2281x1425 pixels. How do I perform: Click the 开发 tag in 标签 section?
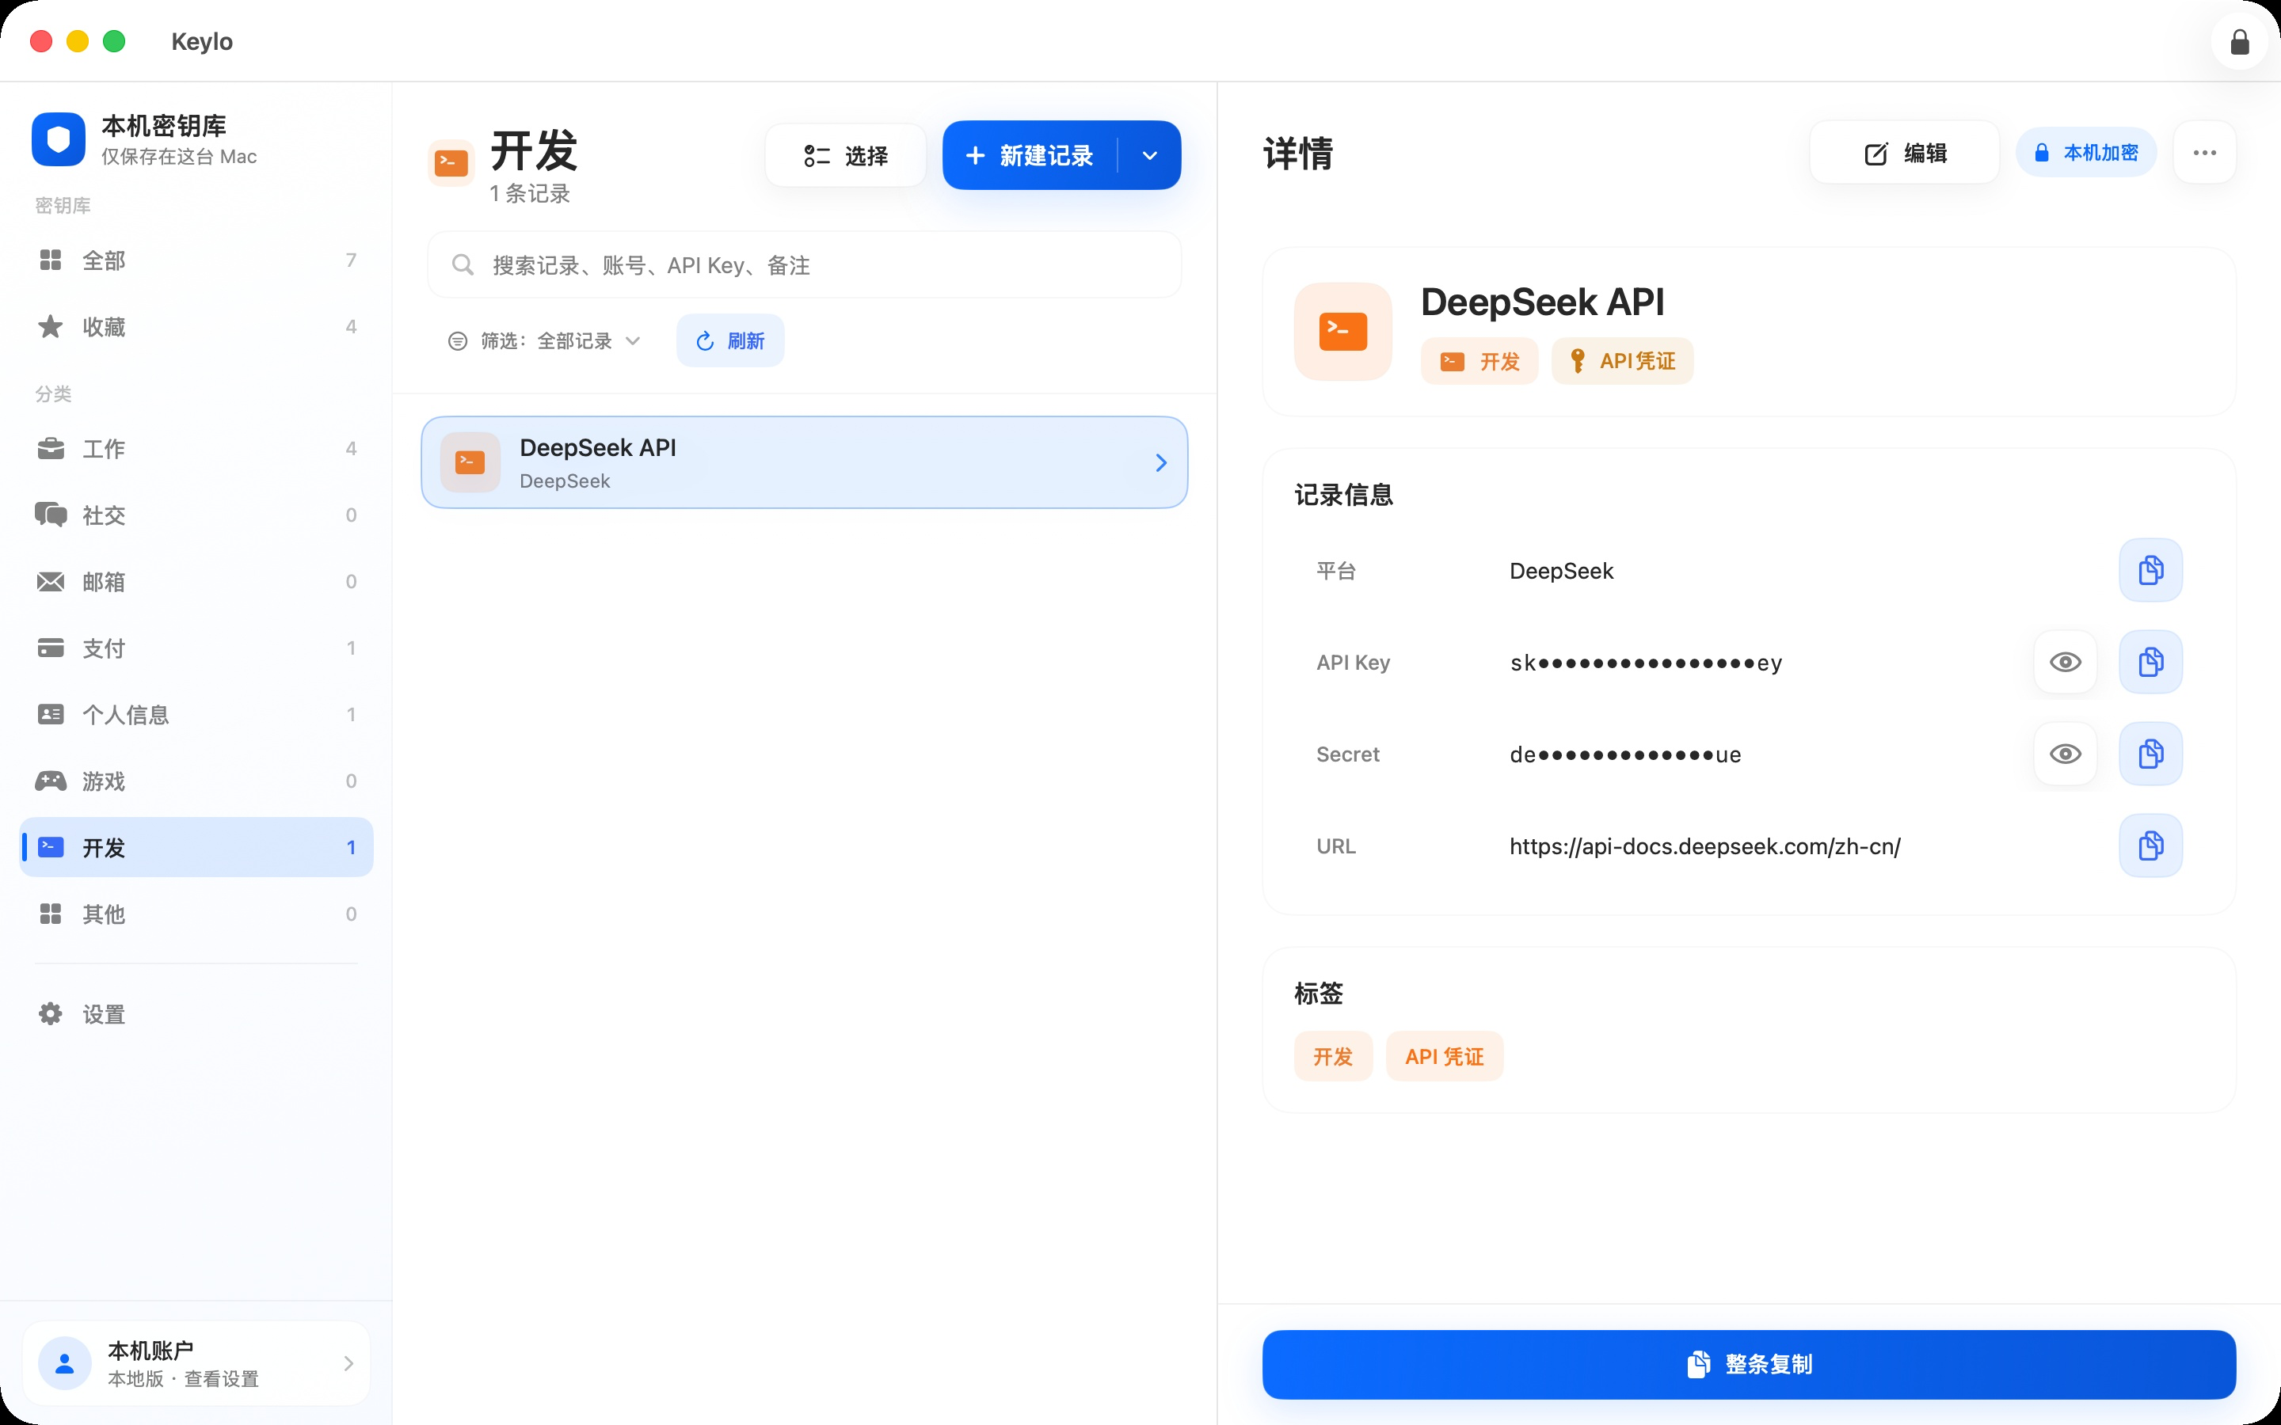pos(1333,1057)
